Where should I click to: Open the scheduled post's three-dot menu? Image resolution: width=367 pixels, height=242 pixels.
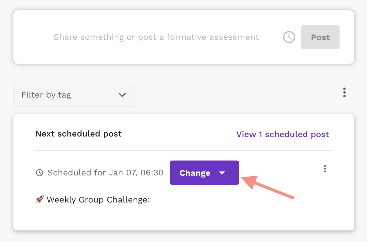pos(325,169)
